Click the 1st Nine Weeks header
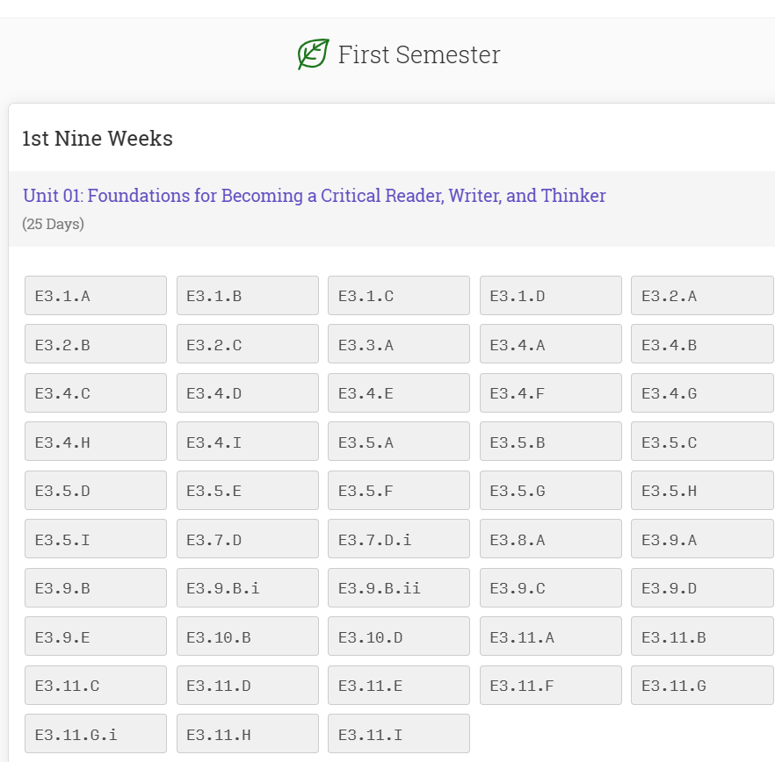Viewport: 775px width, 762px height. tap(98, 139)
